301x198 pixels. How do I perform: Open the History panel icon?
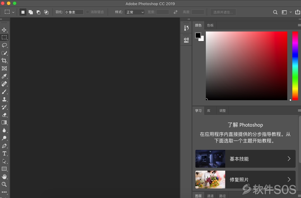[x=186, y=28]
